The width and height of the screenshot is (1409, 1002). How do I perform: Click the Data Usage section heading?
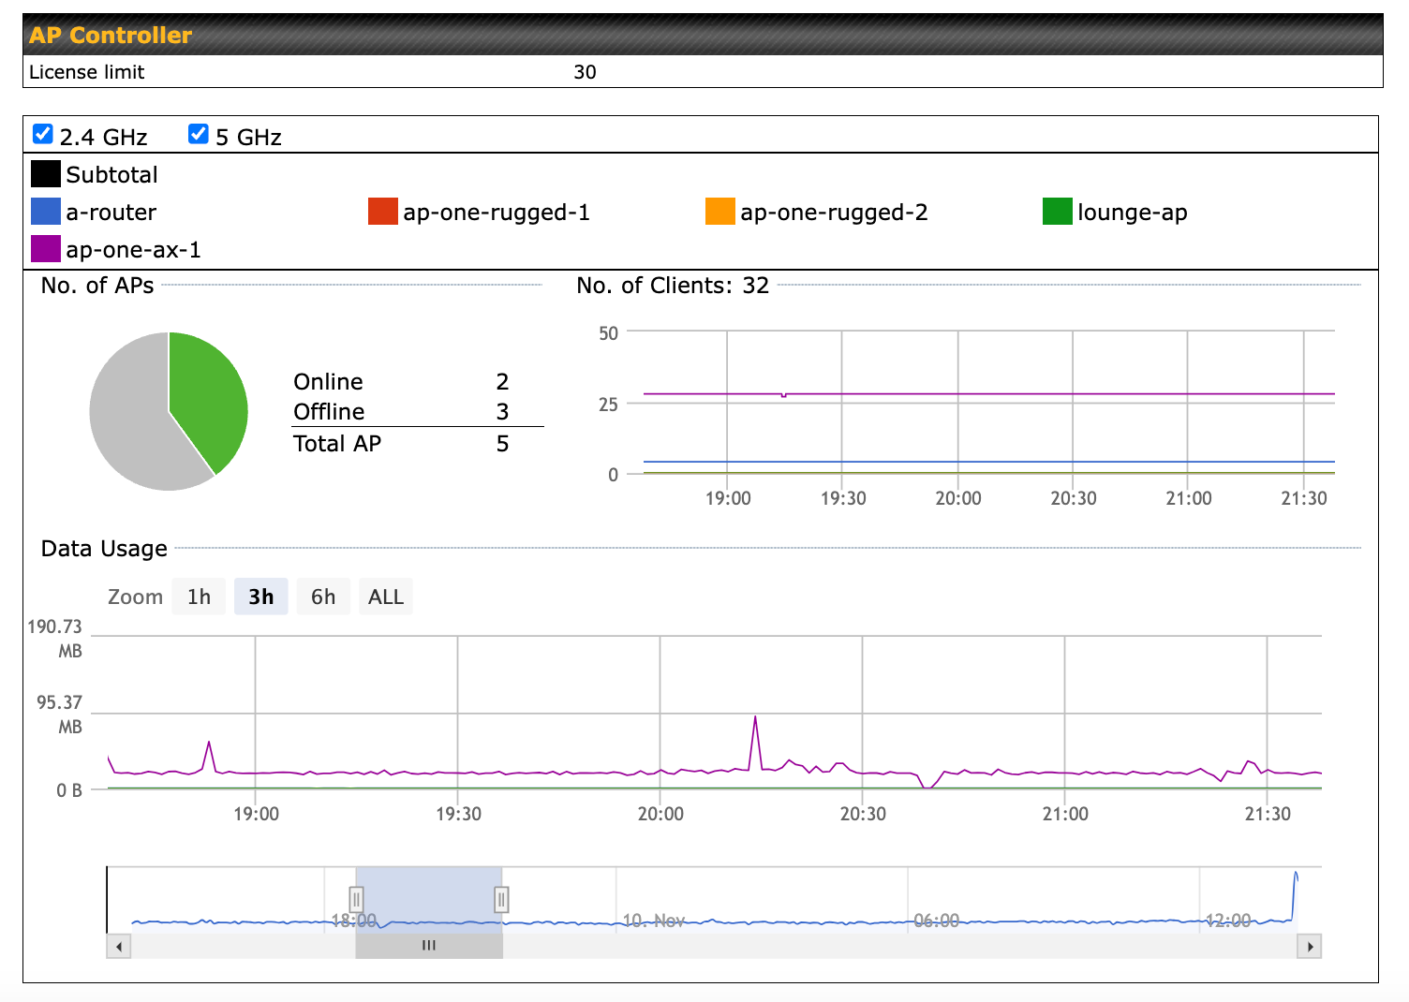(x=104, y=549)
